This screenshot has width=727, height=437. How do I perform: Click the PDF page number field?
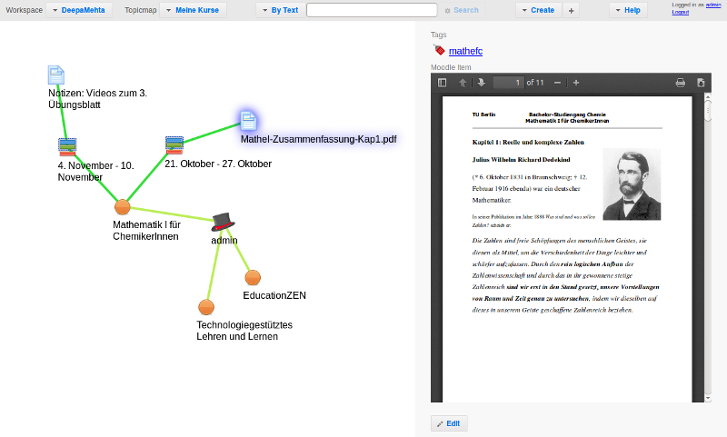point(508,83)
